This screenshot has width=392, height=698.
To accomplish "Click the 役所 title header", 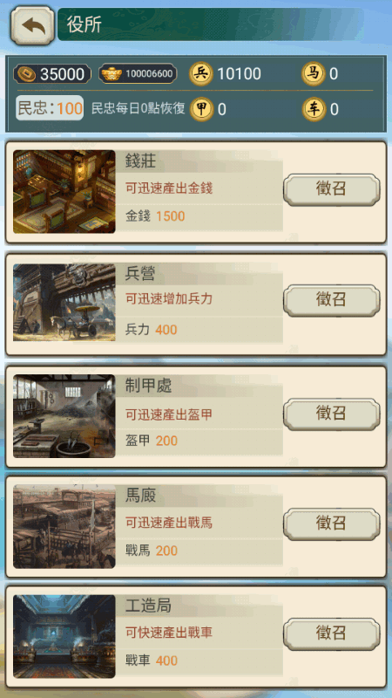I will pos(84,25).
